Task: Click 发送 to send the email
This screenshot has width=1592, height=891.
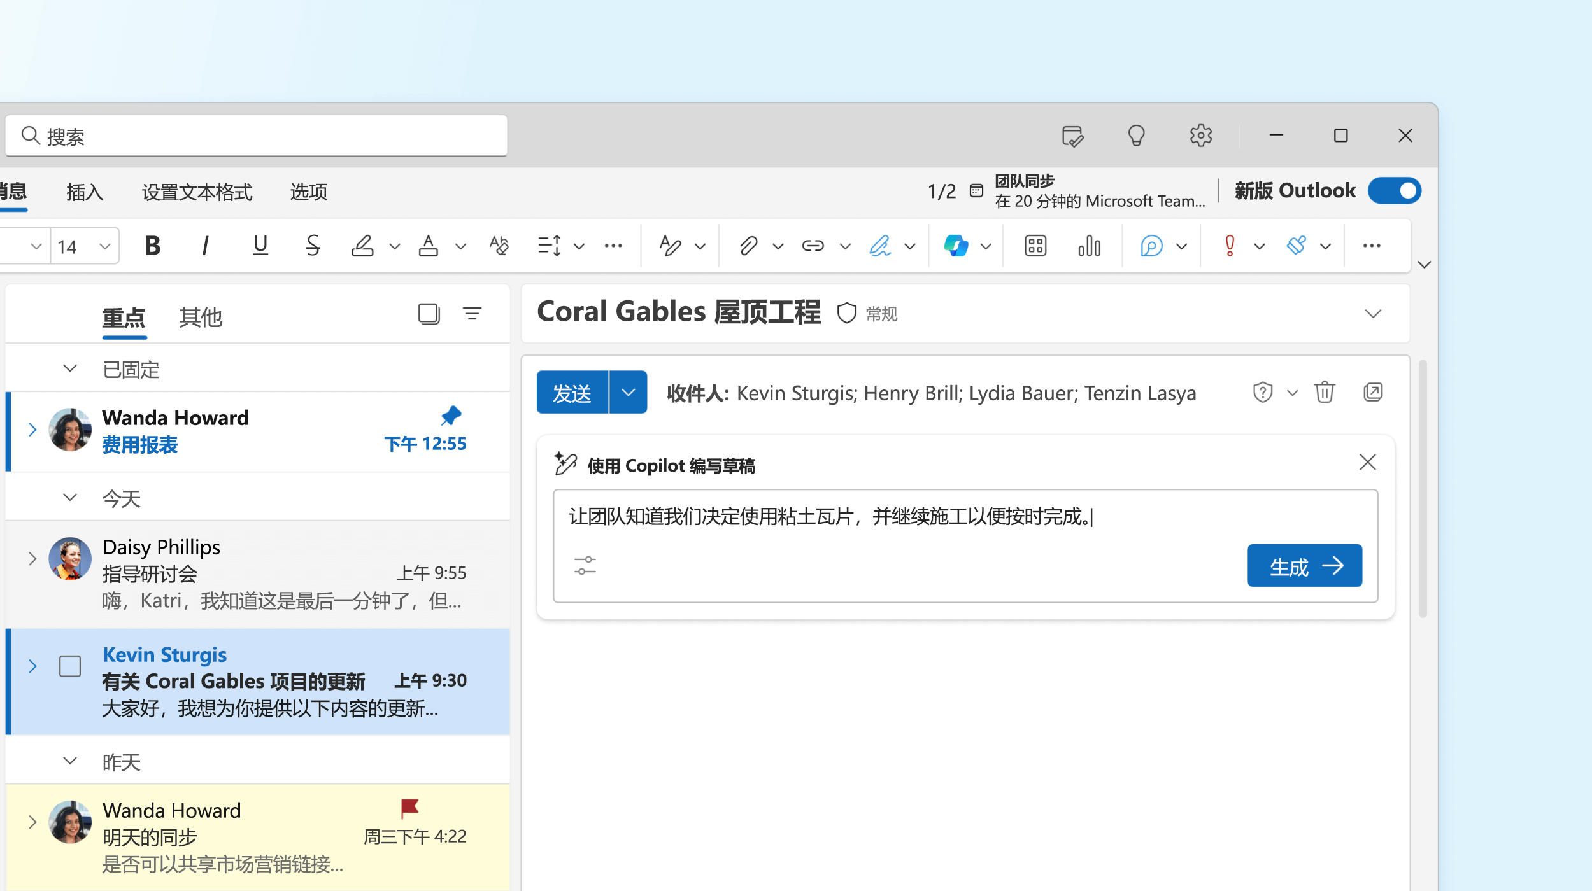Action: (x=570, y=391)
